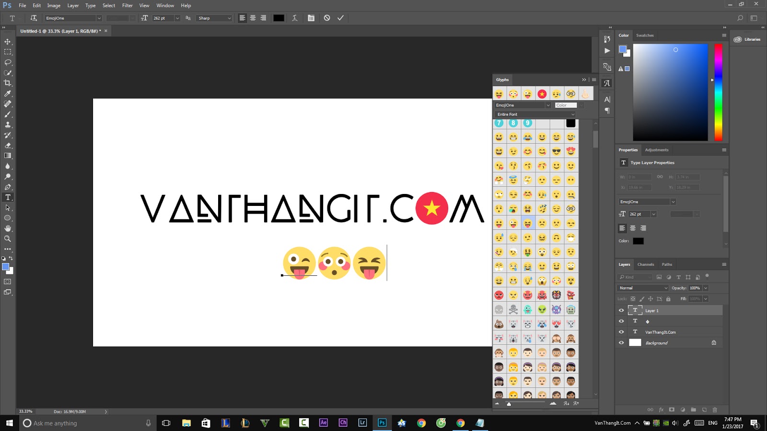This screenshot has width=767, height=431.
Task: Expand the Entire Font subset dropdown
Action: click(x=535, y=114)
